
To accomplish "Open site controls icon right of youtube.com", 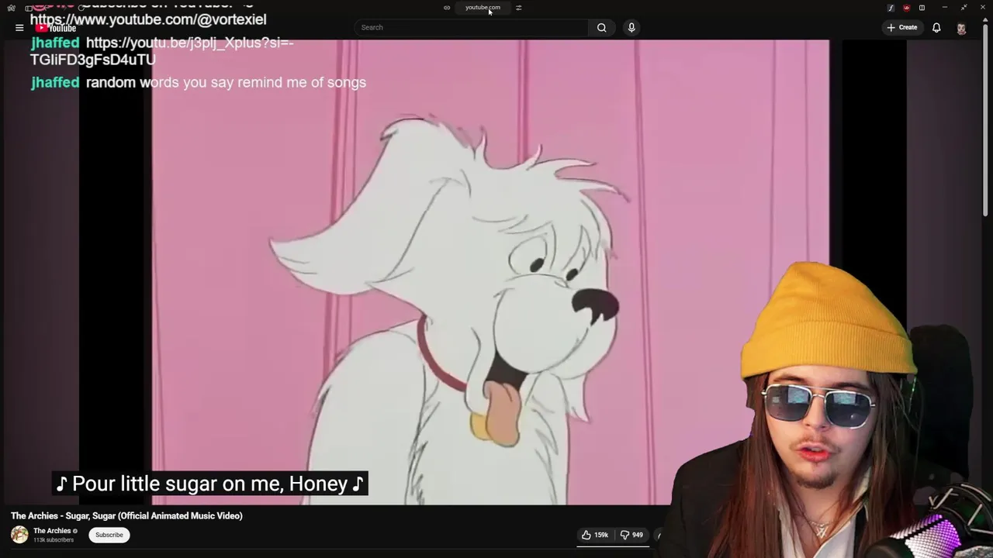I will pos(518,8).
